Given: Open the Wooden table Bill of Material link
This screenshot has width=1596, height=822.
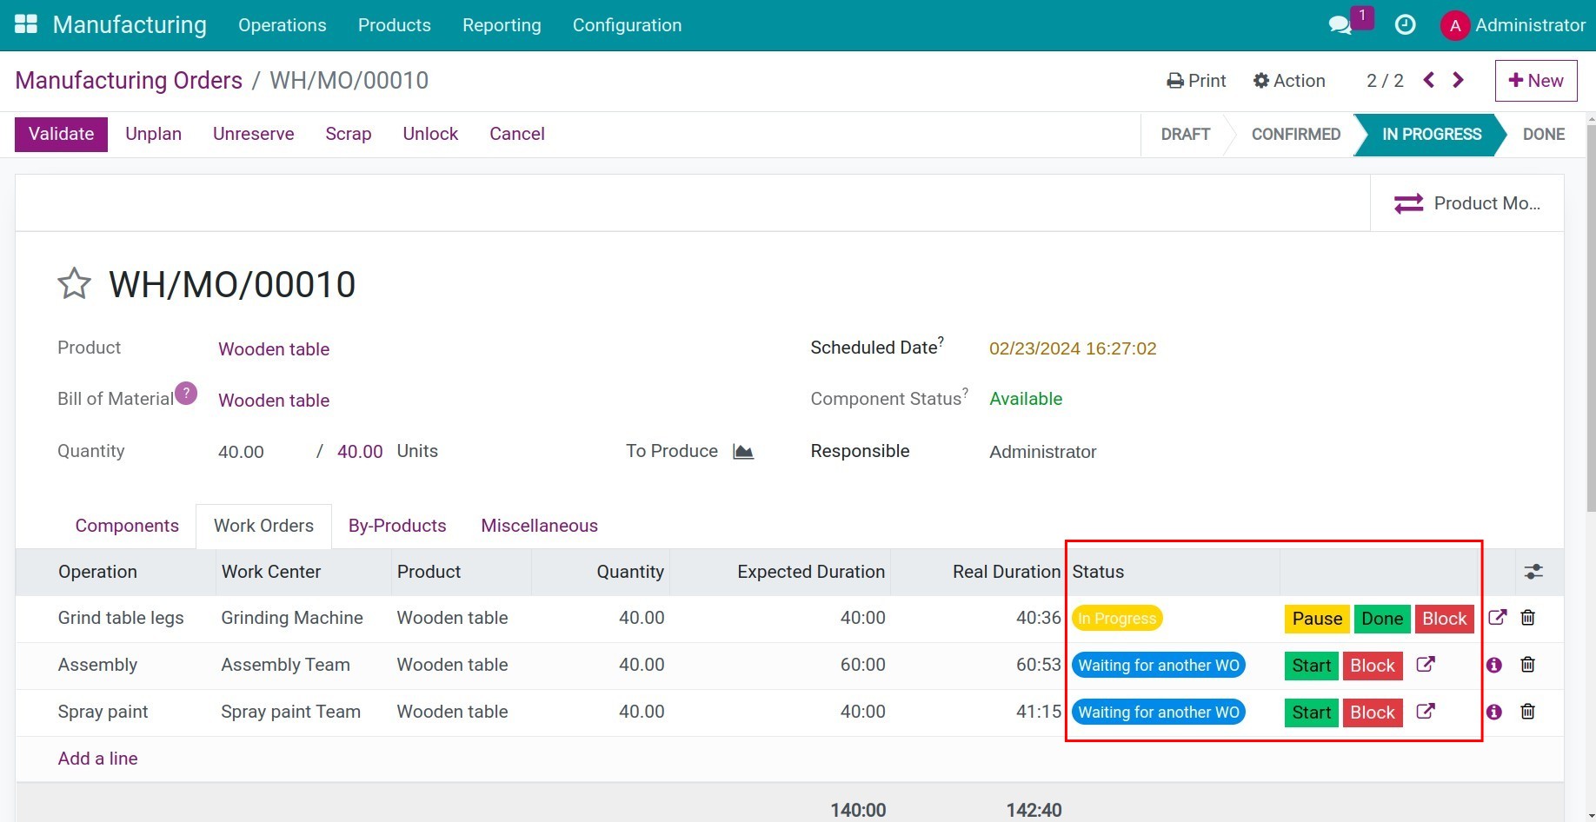Looking at the screenshot, I should pos(274,401).
